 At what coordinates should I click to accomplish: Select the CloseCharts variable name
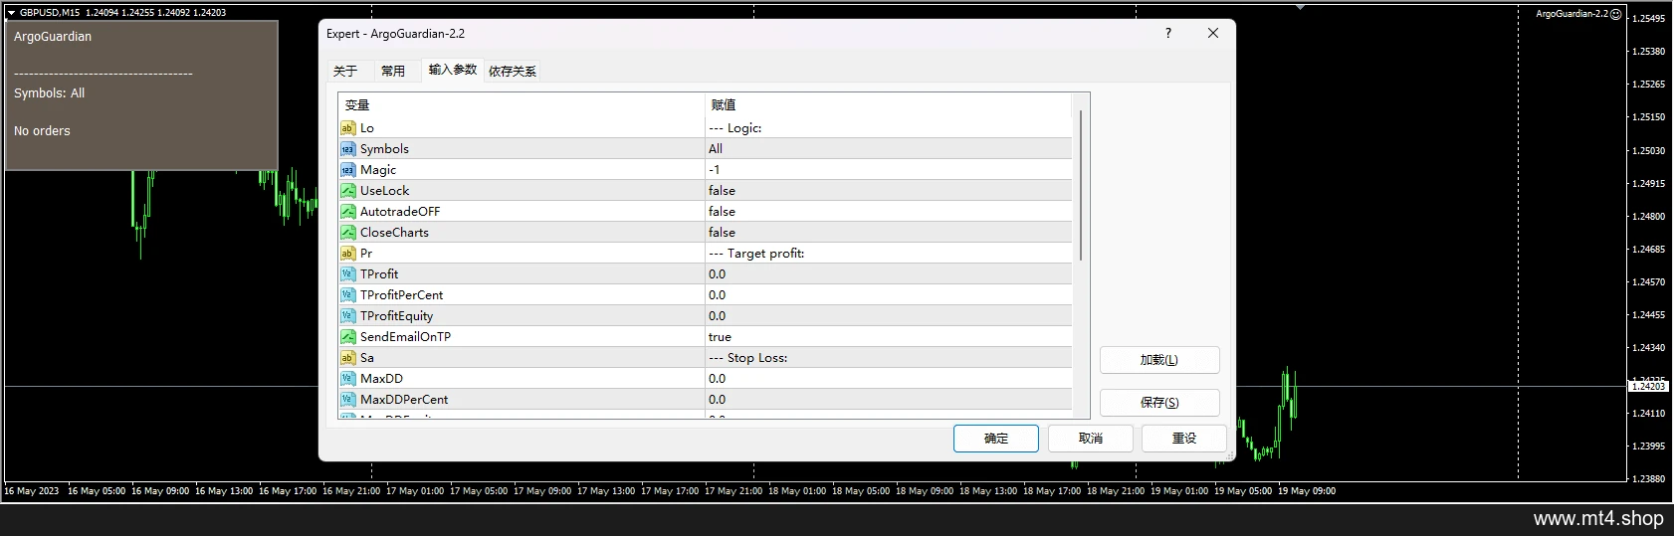(x=394, y=233)
